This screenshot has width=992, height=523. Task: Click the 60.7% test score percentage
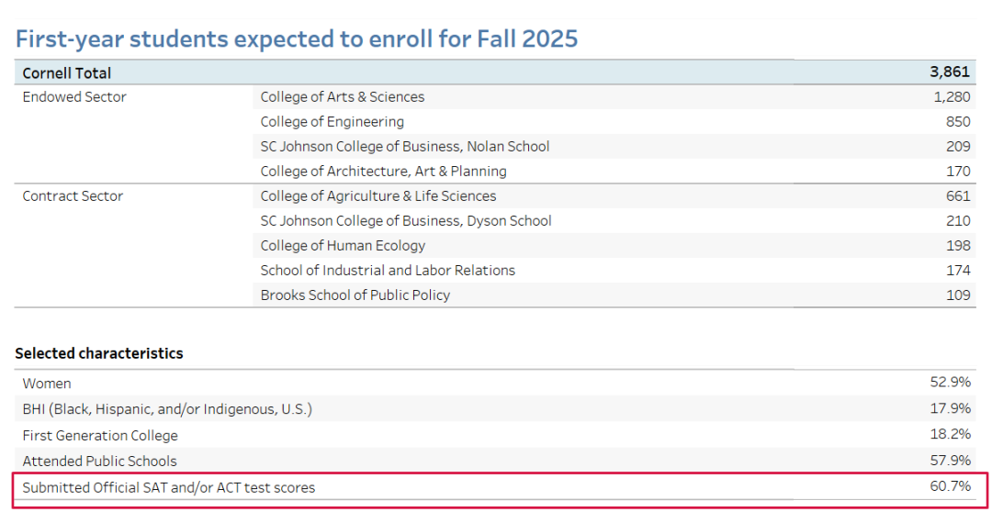pyautogui.click(x=950, y=486)
